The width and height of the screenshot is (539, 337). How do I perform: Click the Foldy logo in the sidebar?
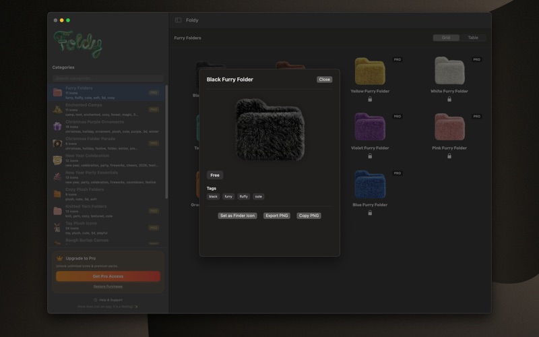pos(78,44)
